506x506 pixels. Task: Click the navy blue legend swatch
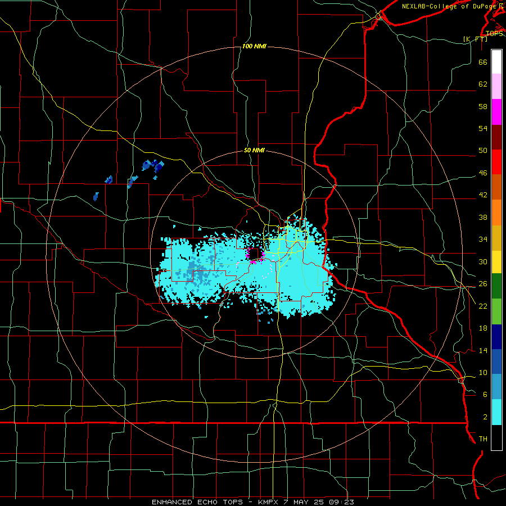[x=496, y=337]
